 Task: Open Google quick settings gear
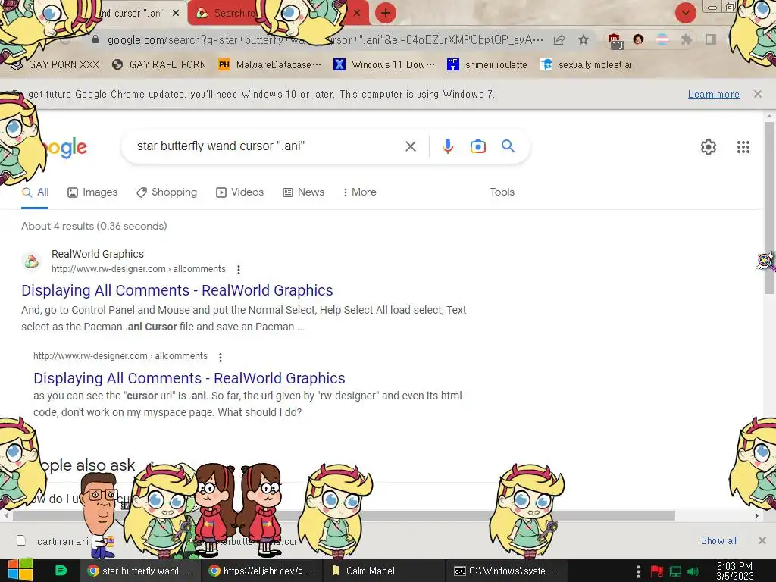pos(709,146)
